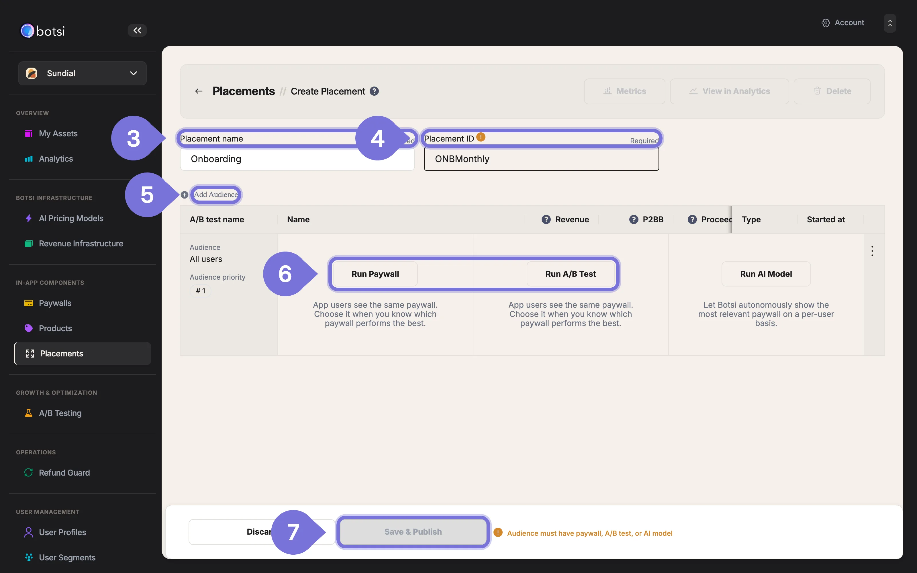Image resolution: width=917 pixels, height=573 pixels.
Task: Click Started at column header
Action: coord(826,219)
